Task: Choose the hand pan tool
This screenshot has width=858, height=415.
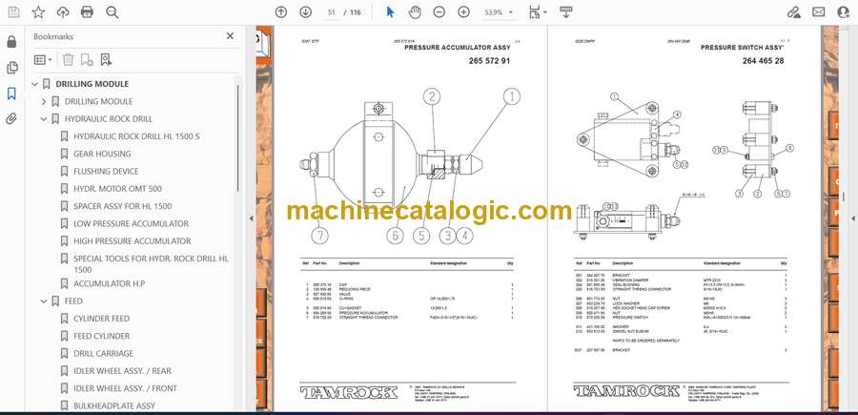Action: coord(415,12)
